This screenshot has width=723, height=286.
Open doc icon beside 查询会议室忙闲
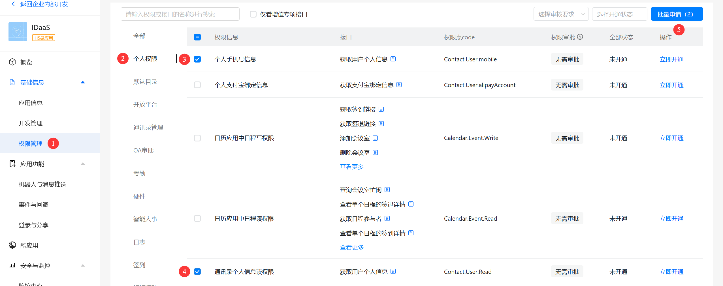(387, 190)
